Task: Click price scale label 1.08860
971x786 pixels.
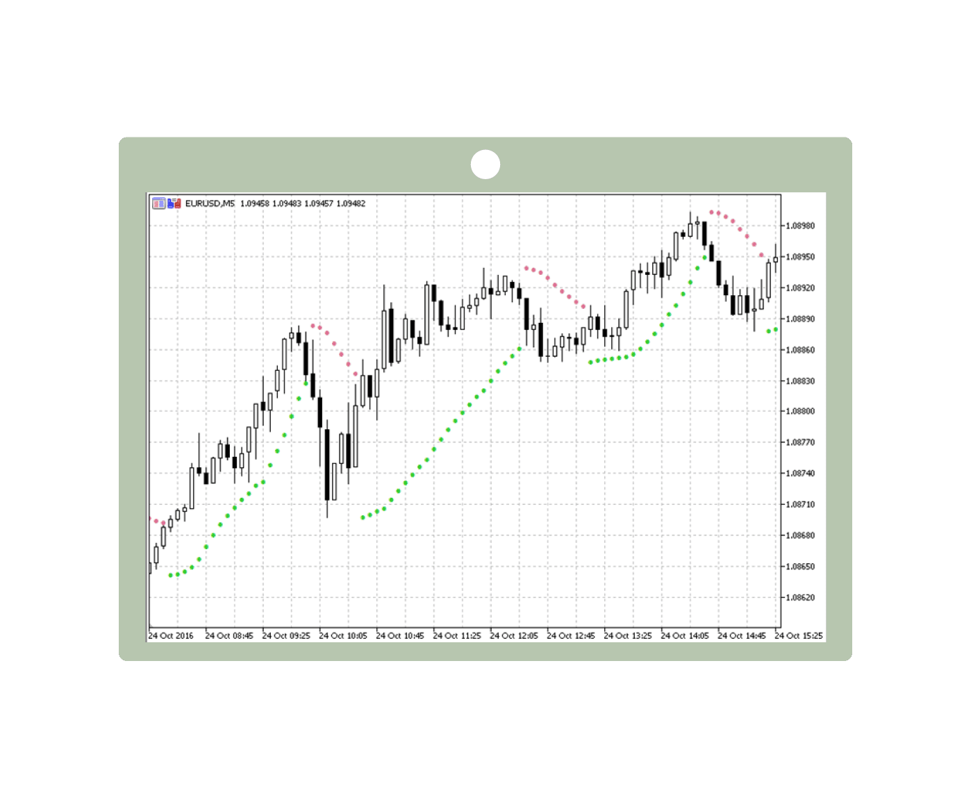Action: pos(800,350)
